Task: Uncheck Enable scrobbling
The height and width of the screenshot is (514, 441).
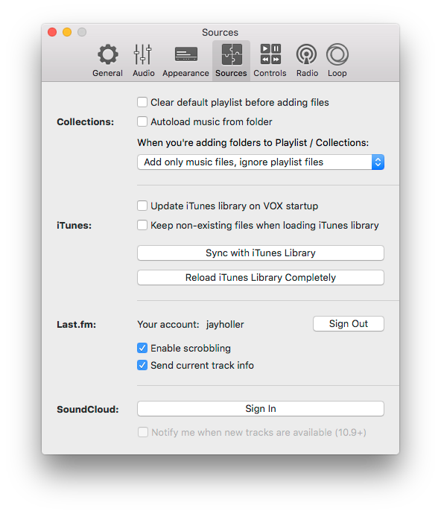Action: (x=142, y=348)
